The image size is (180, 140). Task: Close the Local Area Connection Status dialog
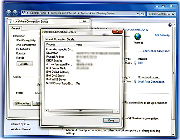click(84, 21)
